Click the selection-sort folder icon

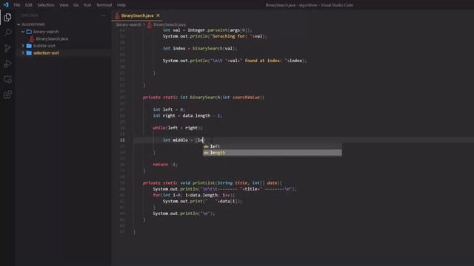click(29, 52)
